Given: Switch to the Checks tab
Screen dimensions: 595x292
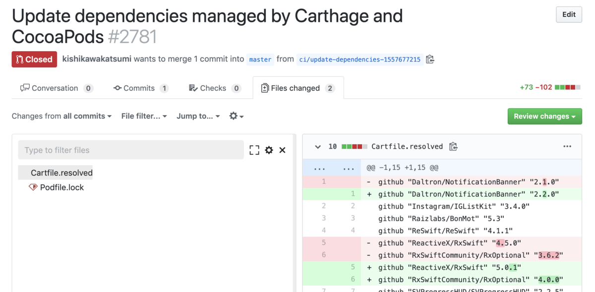Looking at the screenshot, I should click(215, 88).
